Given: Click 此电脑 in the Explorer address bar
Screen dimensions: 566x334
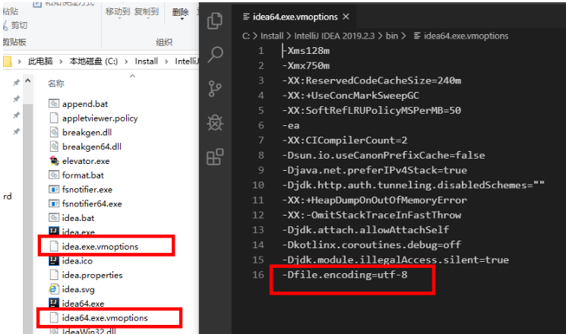Looking at the screenshot, I should click(40, 61).
